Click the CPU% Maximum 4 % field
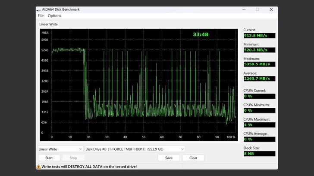Screen dimensions: 314x176 pyautogui.click(x=259, y=124)
